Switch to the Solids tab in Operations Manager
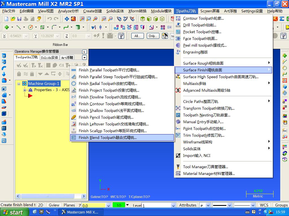Image resolution: width=289 pixels, height=216 pixels. (x=49, y=58)
